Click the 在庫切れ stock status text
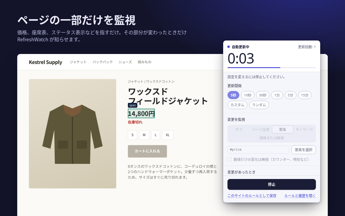345x216 pixels. coord(135,122)
